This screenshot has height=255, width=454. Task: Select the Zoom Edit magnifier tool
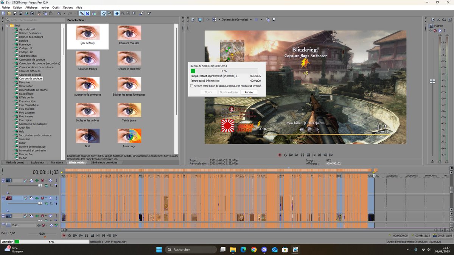click(x=134, y=13)
